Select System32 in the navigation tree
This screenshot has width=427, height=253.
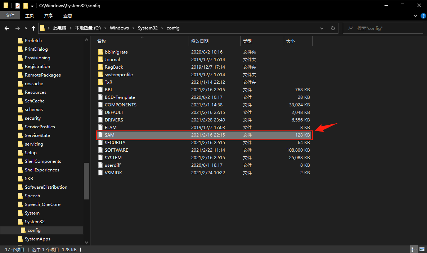pos(35,222)
